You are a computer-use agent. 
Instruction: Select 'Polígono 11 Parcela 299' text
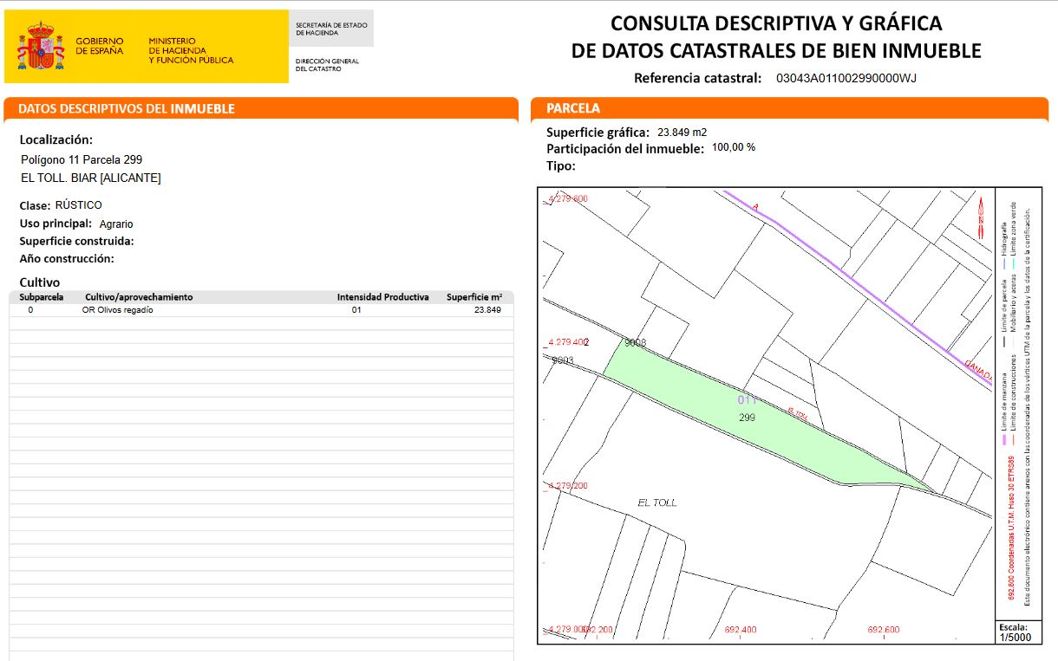(82, 159)
